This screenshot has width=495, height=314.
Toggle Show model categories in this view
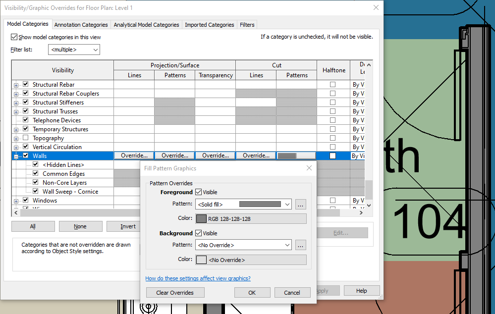tap(14, 37)
